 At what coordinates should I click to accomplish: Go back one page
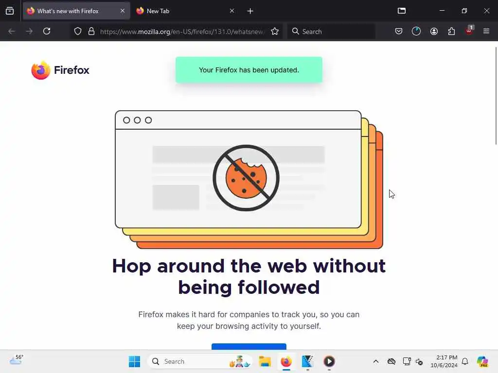[x=12, y=32]
